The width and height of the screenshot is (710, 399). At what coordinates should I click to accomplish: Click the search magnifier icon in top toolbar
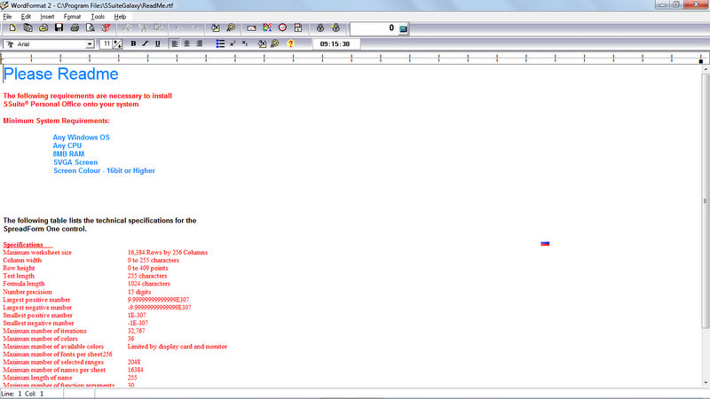click(x=231, y=28)
